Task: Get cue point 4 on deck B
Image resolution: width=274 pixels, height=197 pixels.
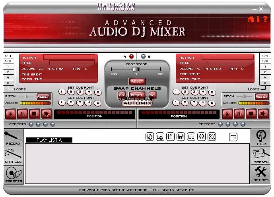Action: click(202, 103)
